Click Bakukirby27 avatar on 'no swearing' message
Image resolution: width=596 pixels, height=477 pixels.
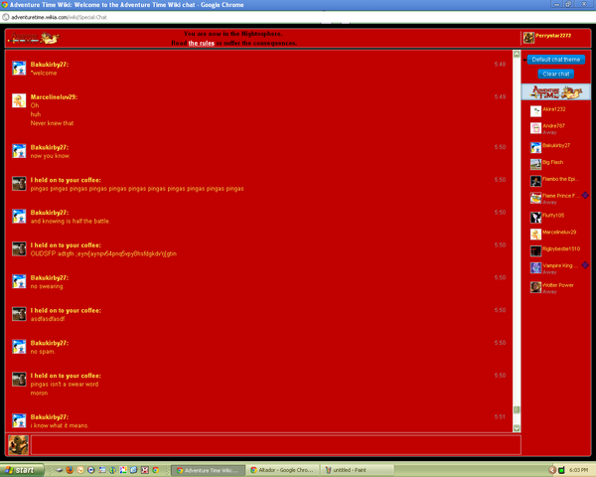[x=19, y=281]
